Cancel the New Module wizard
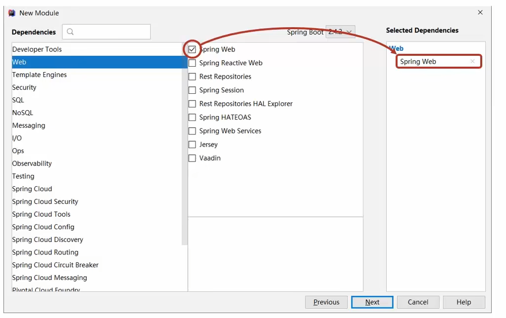The width and height of the screenshot is (506, 318). coord(418,302)
